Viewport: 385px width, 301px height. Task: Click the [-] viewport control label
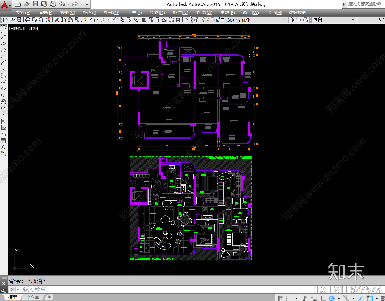12,28
